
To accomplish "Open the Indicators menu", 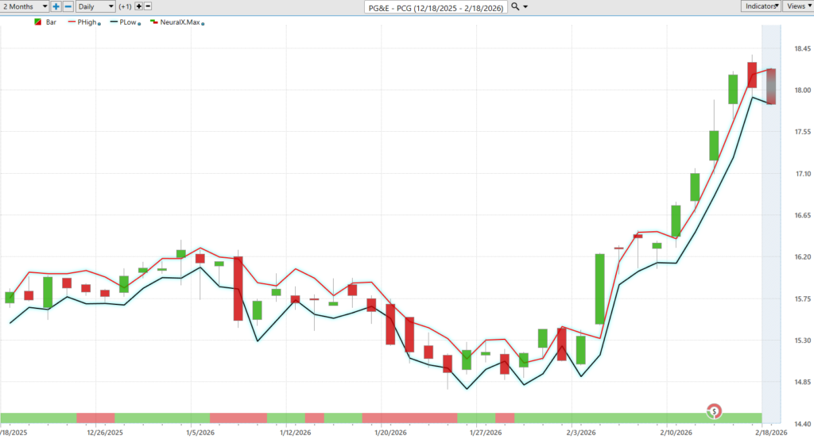I will (761, 6).
